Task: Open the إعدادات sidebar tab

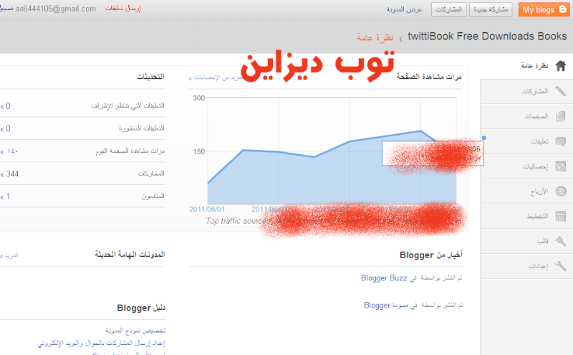Action: (526, 265)
